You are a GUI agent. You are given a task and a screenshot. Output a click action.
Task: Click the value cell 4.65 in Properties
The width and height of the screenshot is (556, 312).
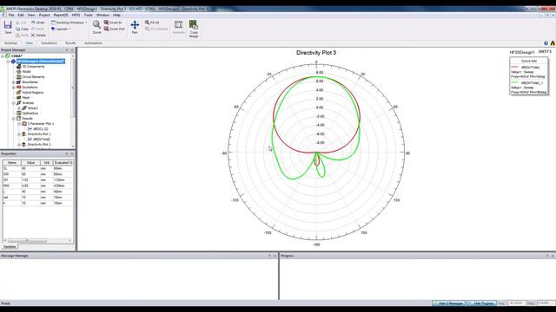click(x=30, y=185)
